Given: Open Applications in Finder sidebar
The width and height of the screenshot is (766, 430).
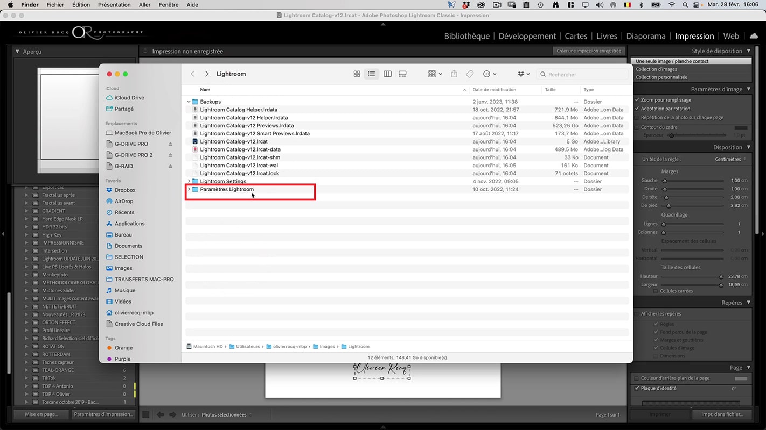Looking at the screenshot, I should click(129, 224).
